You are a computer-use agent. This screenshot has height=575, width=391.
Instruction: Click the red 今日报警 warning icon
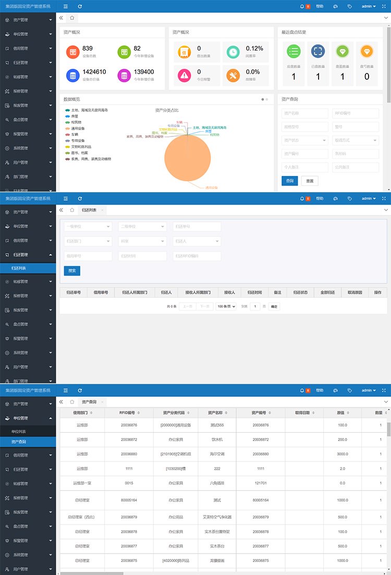(184, 76)
